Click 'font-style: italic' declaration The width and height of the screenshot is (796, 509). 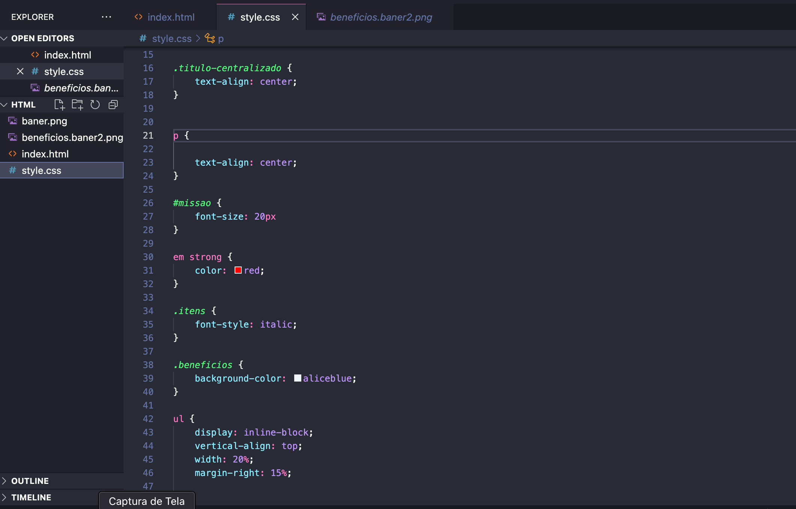(245, 324)
